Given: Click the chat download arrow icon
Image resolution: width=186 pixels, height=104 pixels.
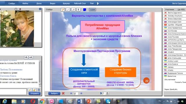Looking at the screenshot, I should [x=39, y=90].
